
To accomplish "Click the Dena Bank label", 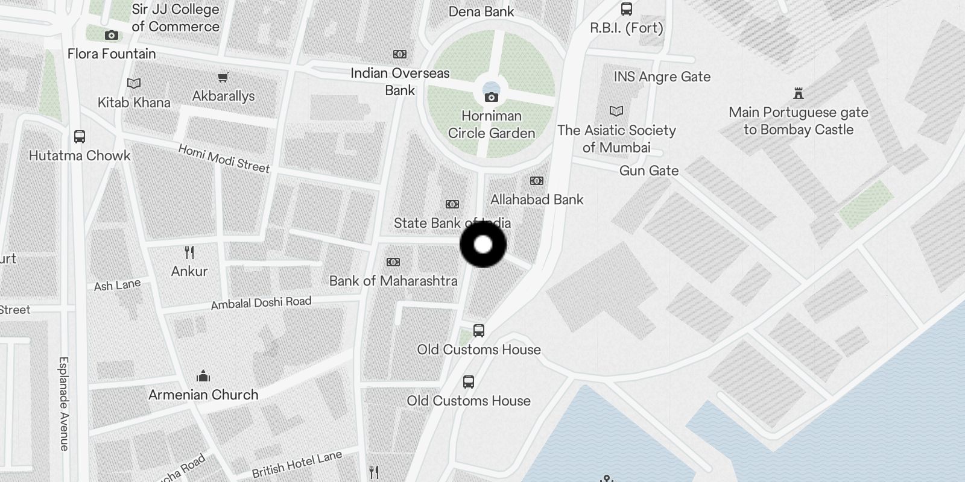I will tap(481, 11).
